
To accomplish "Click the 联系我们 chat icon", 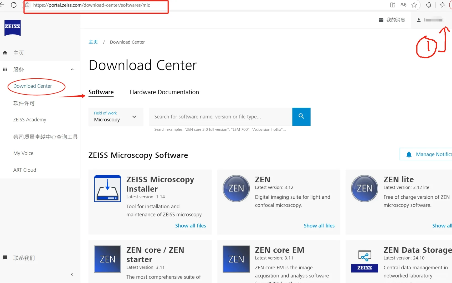I will pyautogui.click(x=5, y=258).
